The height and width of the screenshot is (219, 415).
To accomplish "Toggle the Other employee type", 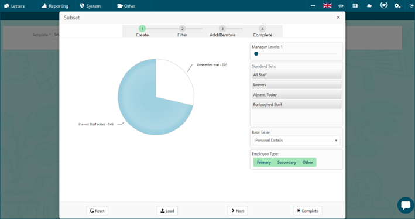I will coord(307,162).
